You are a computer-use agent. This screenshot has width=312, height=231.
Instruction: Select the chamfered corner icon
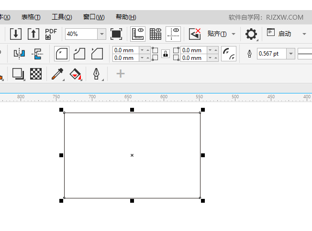coord(97,54)
